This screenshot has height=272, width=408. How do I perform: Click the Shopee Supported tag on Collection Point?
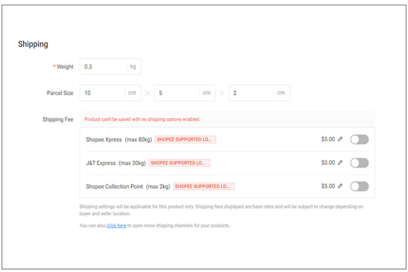[x=204, y=186]
